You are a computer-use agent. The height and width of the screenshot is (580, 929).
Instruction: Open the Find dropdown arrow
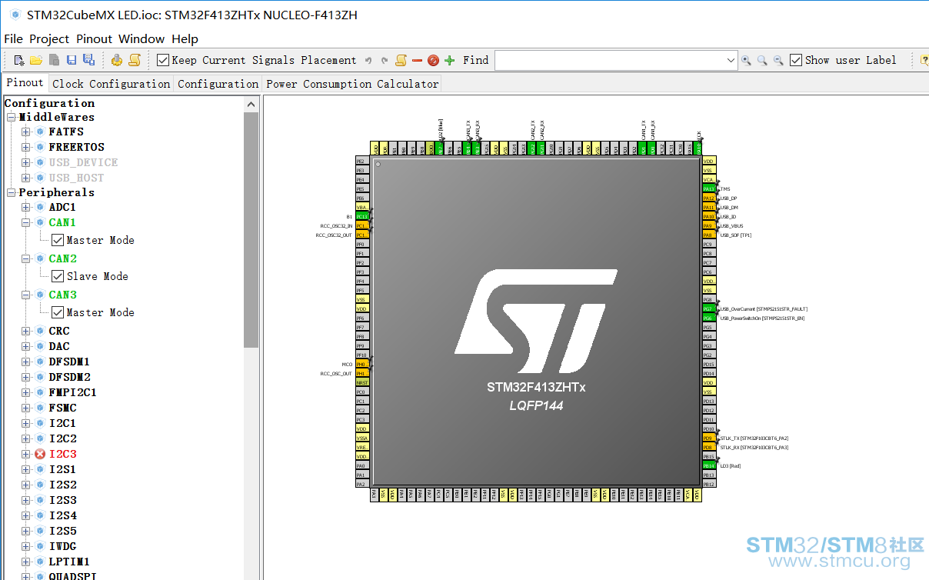tap(731, 60)
